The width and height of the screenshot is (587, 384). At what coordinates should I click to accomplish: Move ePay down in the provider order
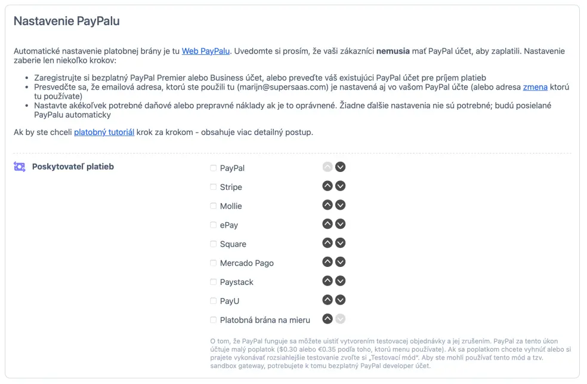340,224
